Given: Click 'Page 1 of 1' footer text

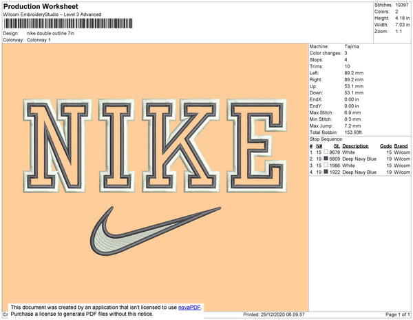Looking at the screenshot, I should [x=397, y=314].
